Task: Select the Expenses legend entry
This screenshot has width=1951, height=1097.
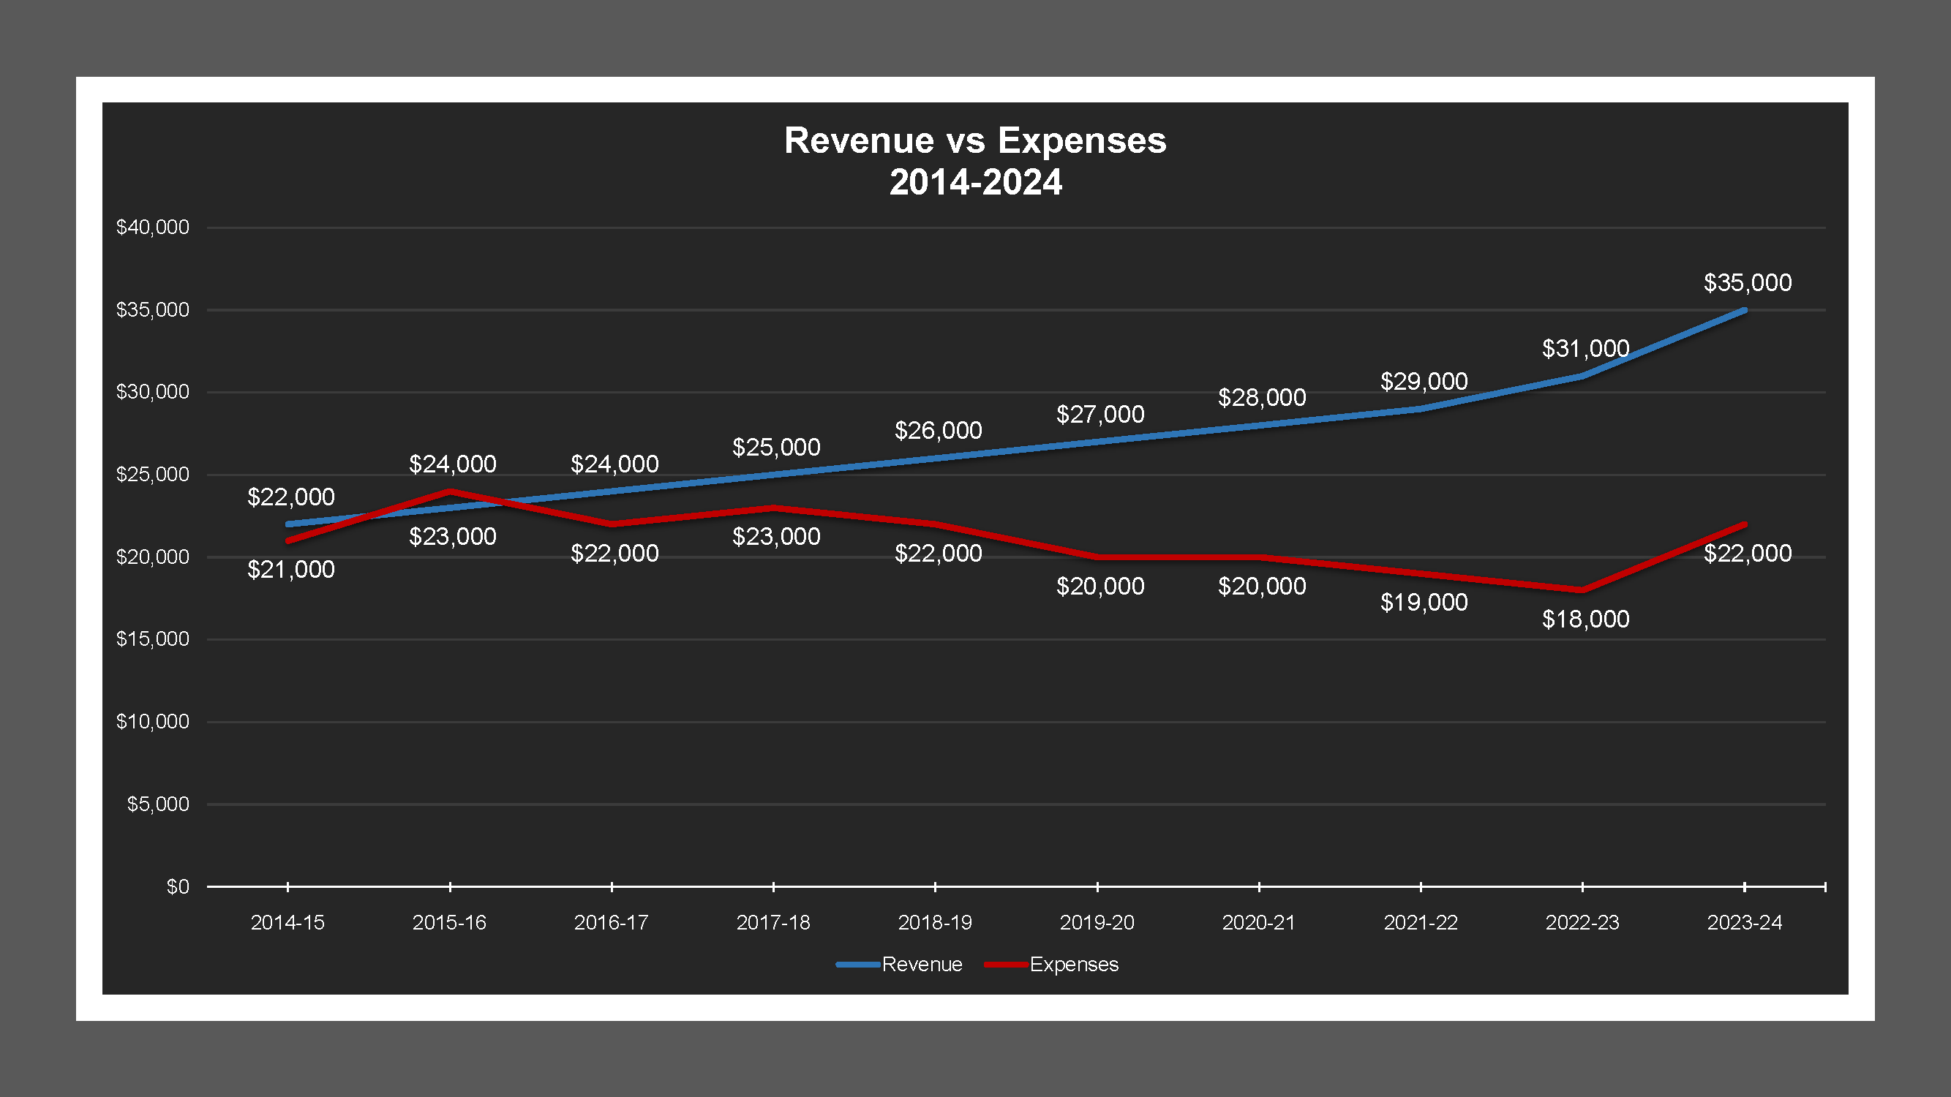Action: point(1050,965)
